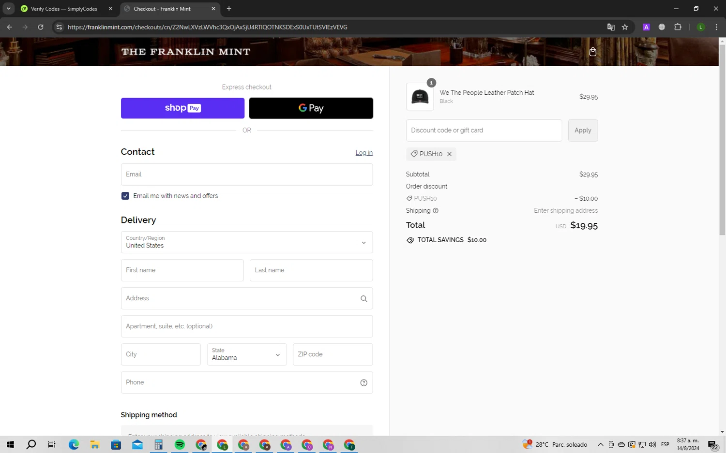
Task: Close the Verify Codes SimplyCodes tab
Action: [110, 9]
